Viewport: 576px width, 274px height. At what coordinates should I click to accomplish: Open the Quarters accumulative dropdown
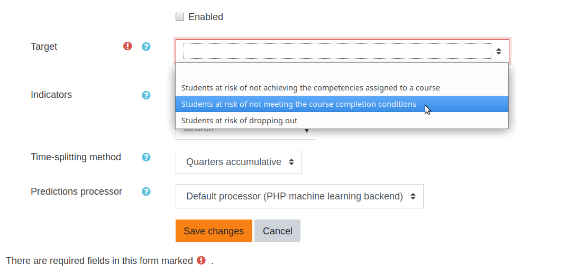coord(239,162)
